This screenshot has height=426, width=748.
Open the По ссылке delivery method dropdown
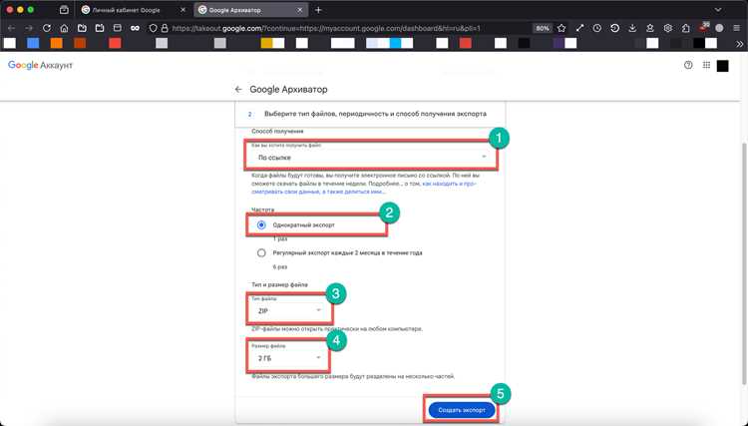[371, 155]
